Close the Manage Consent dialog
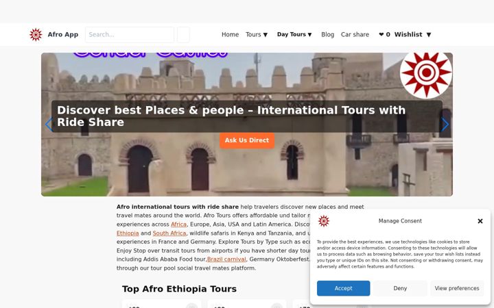The image size is (494, 308). pyautogui.click(x=480, y=221)
